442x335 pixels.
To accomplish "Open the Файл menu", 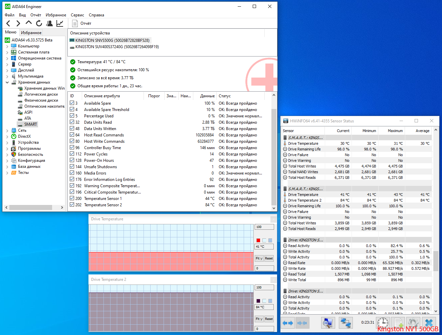I will (10, 15).
